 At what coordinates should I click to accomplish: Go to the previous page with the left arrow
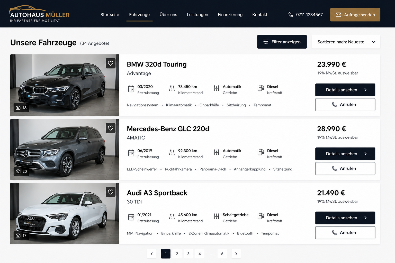pos(152,254)
